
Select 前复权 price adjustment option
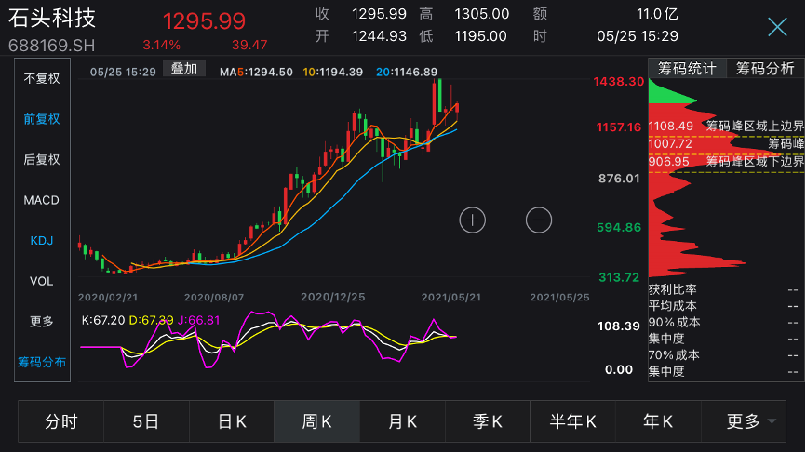coord(42,119)
